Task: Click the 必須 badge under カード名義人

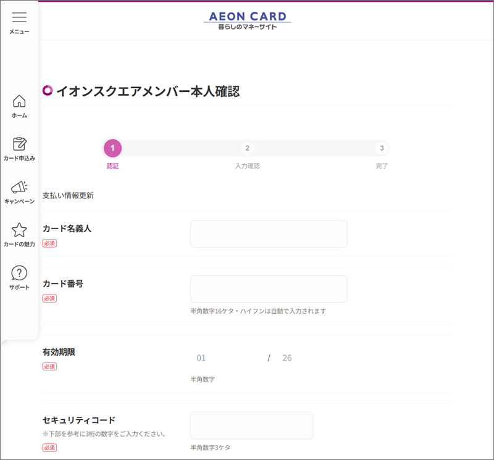Action: point(49,243)
